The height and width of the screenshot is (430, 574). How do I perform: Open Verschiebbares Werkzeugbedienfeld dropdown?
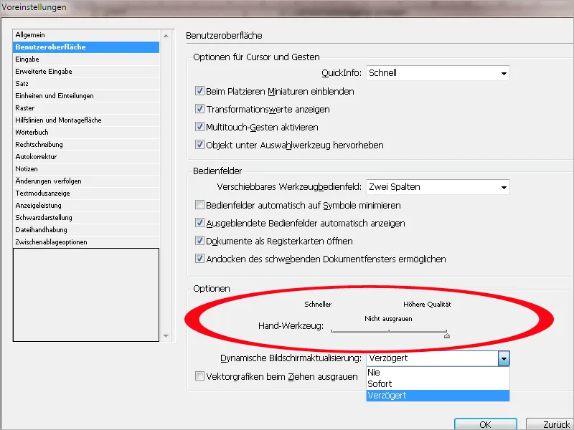pyautogui.click(x=438, y=187)
